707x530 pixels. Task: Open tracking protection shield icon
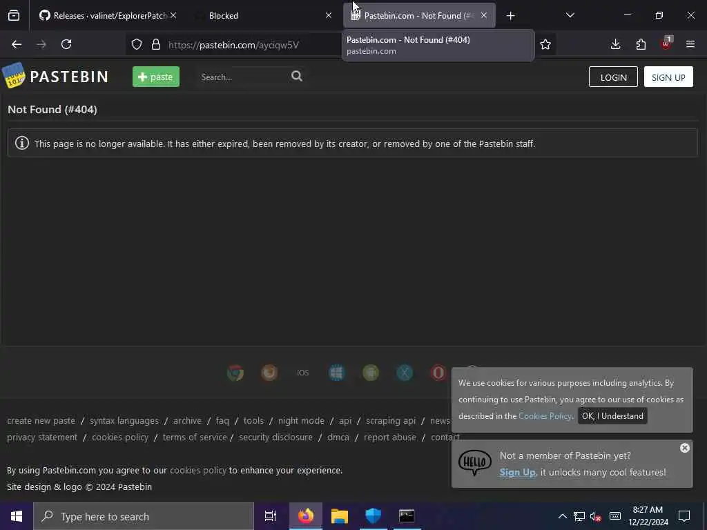pyautogui.click(x=137, y=44)
